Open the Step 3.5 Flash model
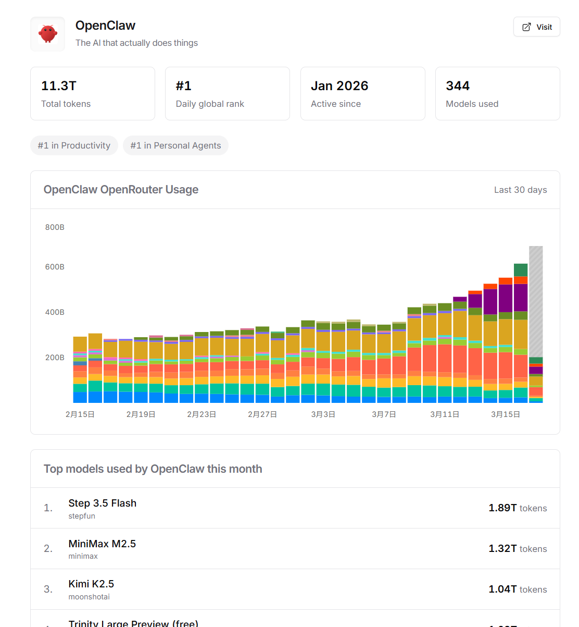 point(102,503)
